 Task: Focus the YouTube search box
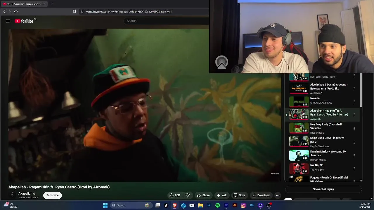pyautogui.click(x=167, y=21)
